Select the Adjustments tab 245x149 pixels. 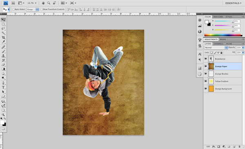(x=211, y=39)
